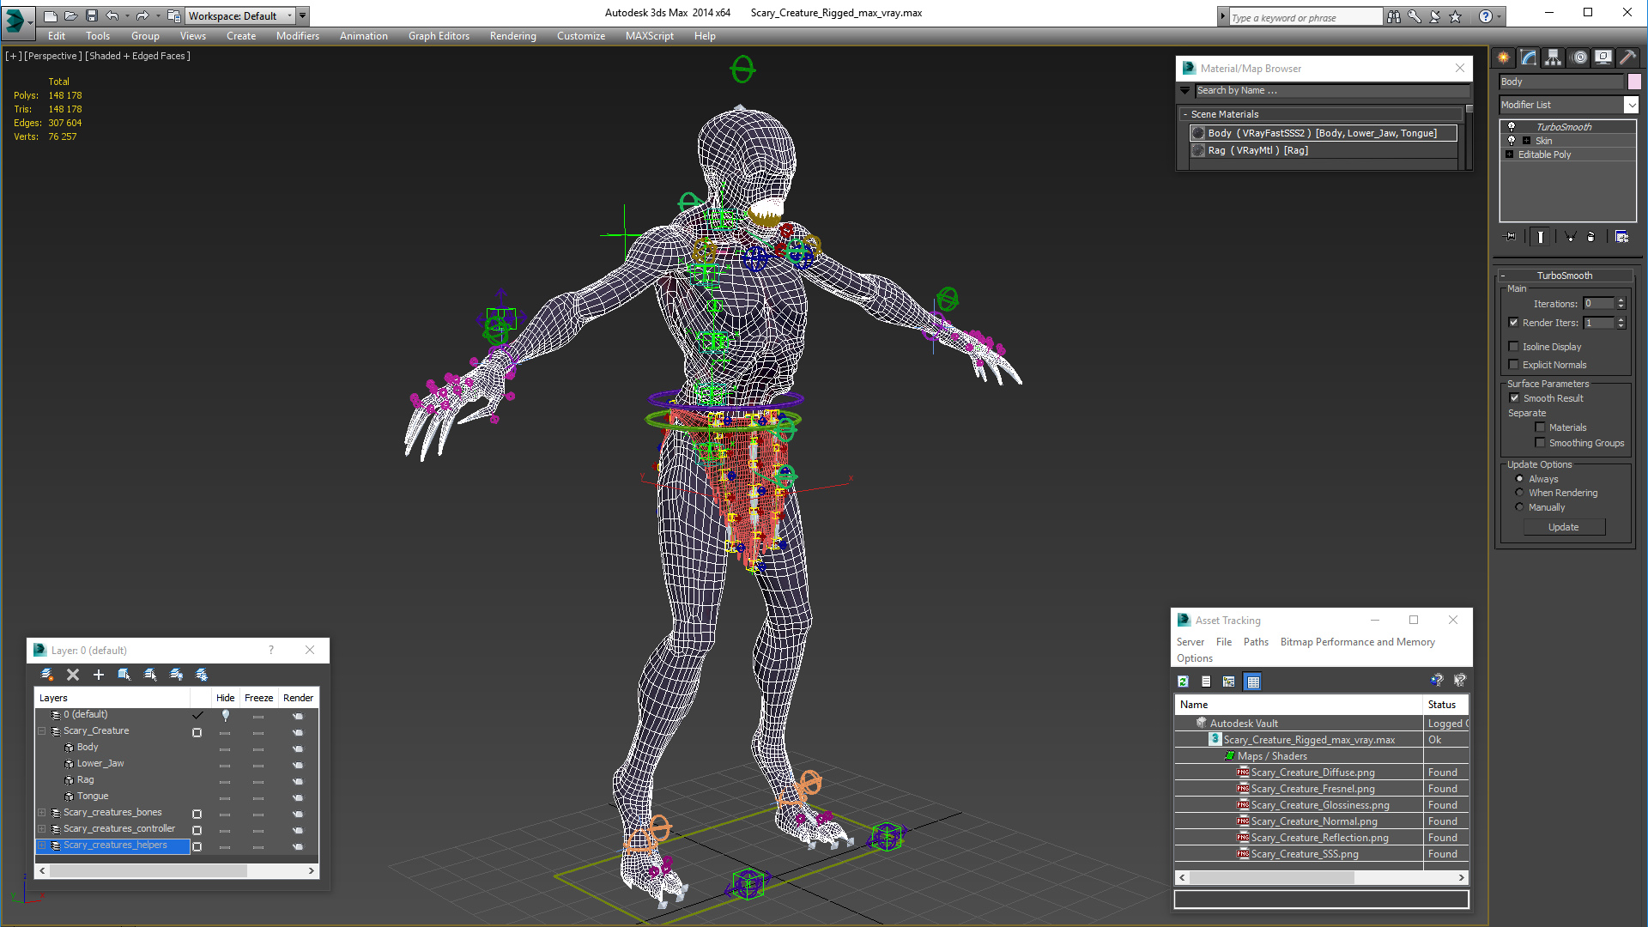
Task: Open the MAXScript menu
Action: pyautogui.click(x=649, y=36)
